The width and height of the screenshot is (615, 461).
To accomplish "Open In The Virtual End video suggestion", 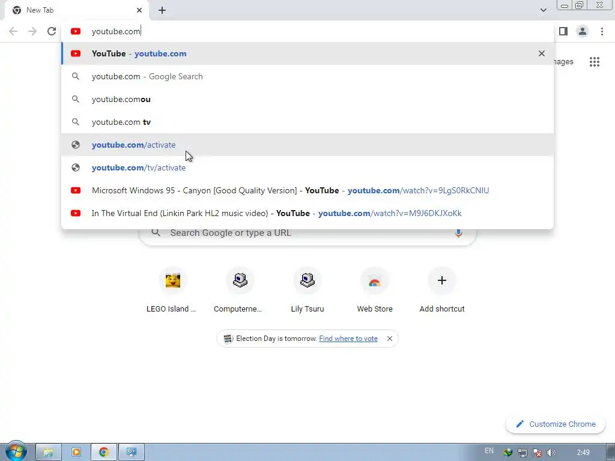I will tap(307, 213).
